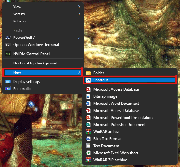Viewport: 180px width, 167px height.
Task: Click the Personalize icon
Action: 8,89
